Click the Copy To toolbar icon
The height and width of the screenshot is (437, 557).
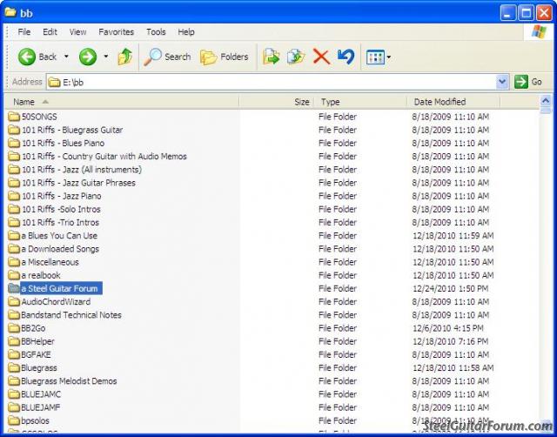click(296, 57)
